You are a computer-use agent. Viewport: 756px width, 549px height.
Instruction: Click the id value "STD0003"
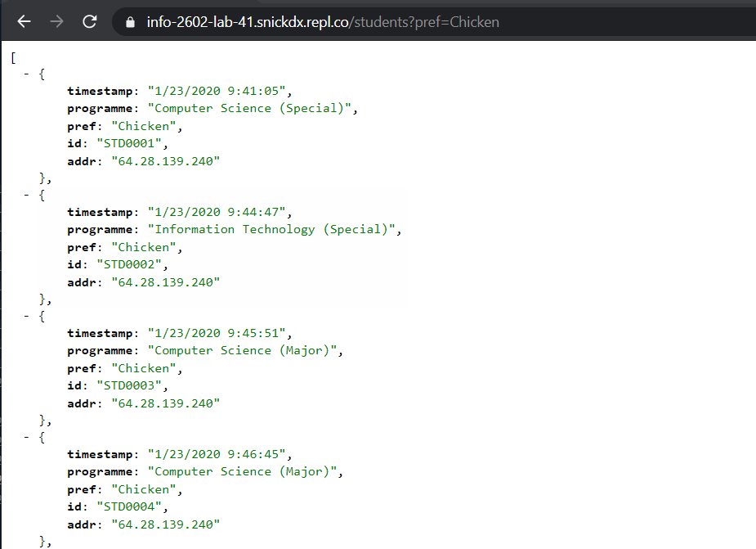tap(129, 386)
